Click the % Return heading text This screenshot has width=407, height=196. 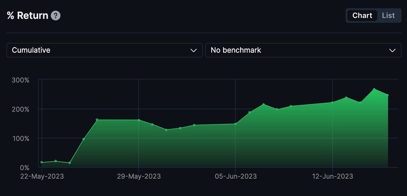pyautogui.click(x=27, y=16)
